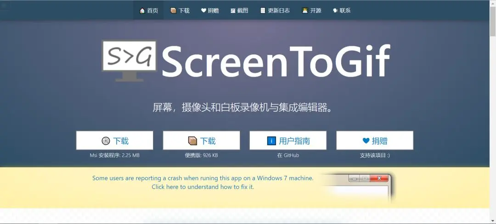Click the S>G monitor logo
Screen dimensions: 496x224
click(129, 60)
